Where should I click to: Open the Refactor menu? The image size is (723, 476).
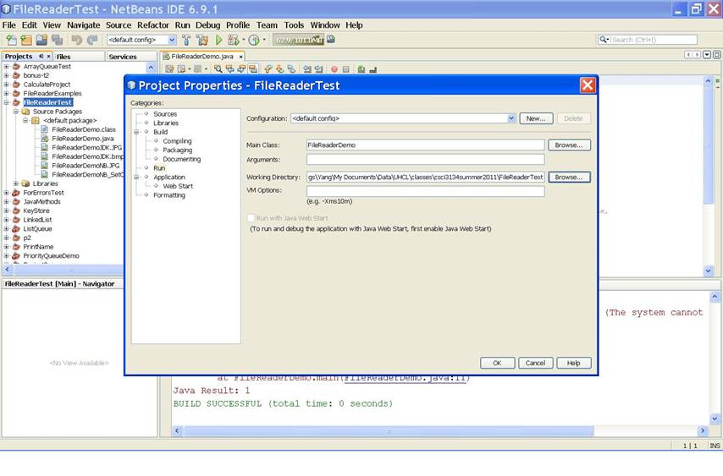coord(153,25)
